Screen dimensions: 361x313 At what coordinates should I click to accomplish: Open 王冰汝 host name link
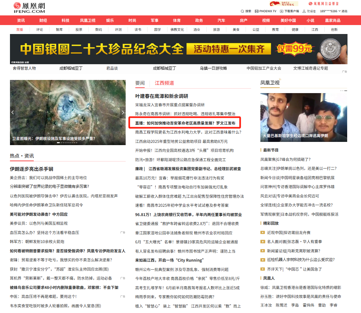[266, 305]
